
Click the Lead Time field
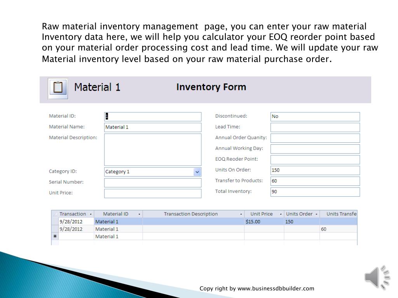pyautogui.click(x=315, y=127)
